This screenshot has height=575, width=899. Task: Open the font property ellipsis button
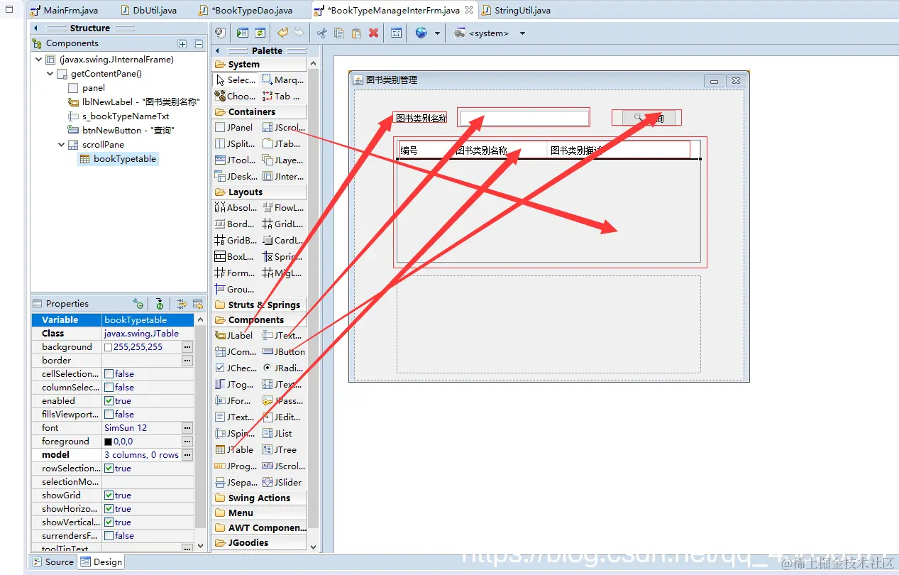click(187, 428)
